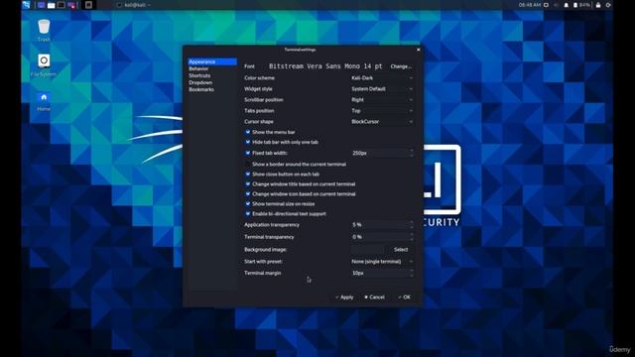Open the notification bell in the tray

[x=566, y=5]
